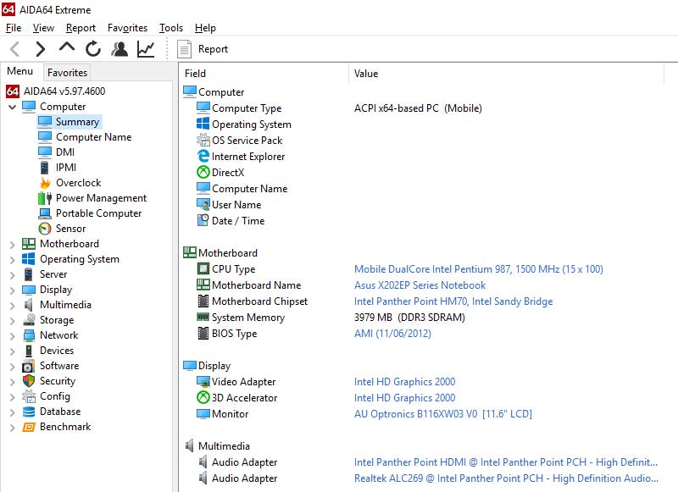Switch to the Favorites tab

click(67, 73)
